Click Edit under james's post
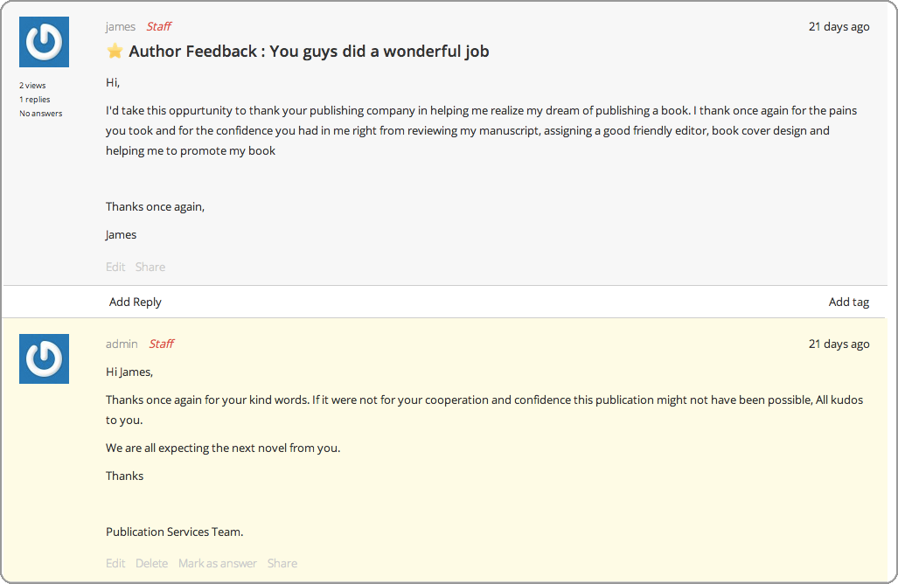The width and height of the screenshot is (898, 584). (x=115, y=267)
